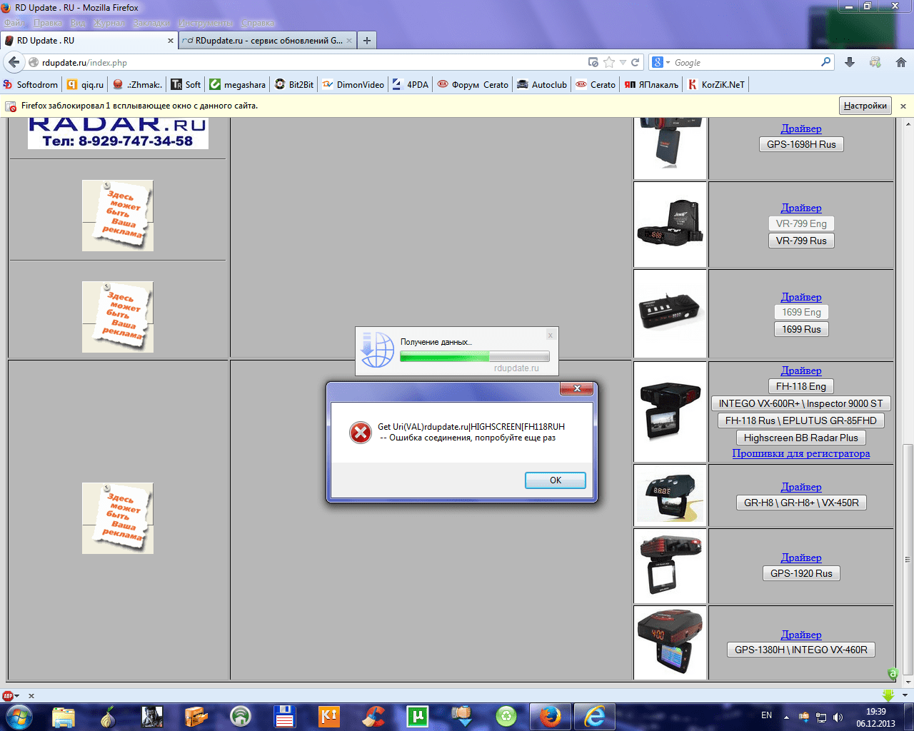Viewport: 914px width, 731px height.
Task: Open the megashara bookmark
Action: [x=237, y=84]
